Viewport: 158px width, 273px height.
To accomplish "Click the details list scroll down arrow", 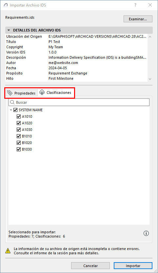I will coord(150,79).
